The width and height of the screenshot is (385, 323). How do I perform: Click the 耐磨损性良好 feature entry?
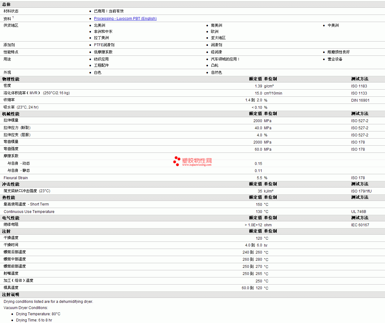339,52
